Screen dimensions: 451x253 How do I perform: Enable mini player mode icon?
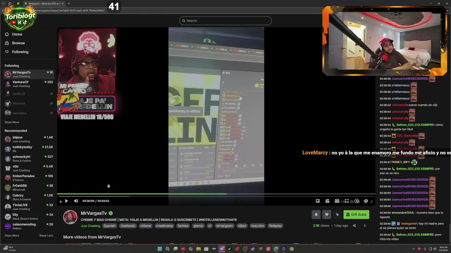click(x=317, y=201)
